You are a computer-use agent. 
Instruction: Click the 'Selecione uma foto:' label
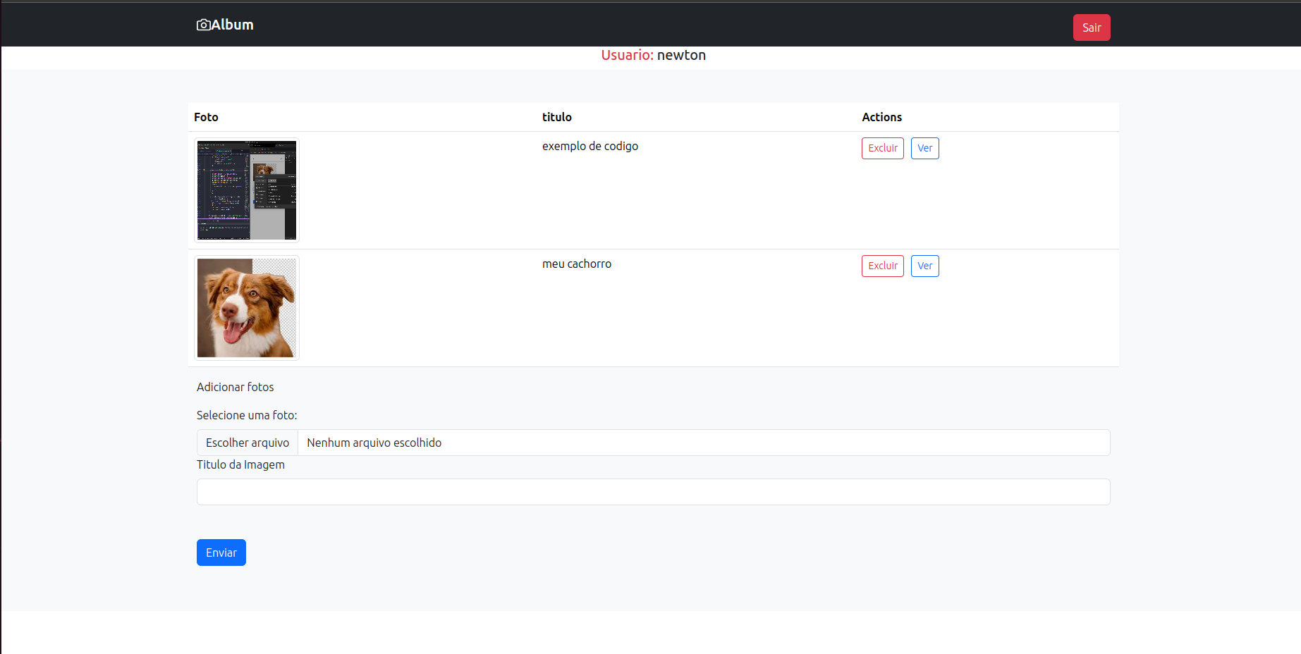pos(247,415)
